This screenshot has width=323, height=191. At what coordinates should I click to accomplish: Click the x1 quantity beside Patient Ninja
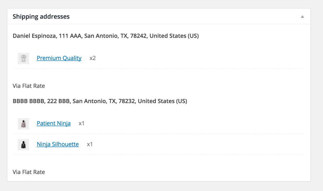[81, 123]
